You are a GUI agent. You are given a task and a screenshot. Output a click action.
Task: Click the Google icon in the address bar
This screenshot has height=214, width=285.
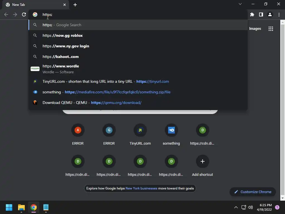click(35, 14)
